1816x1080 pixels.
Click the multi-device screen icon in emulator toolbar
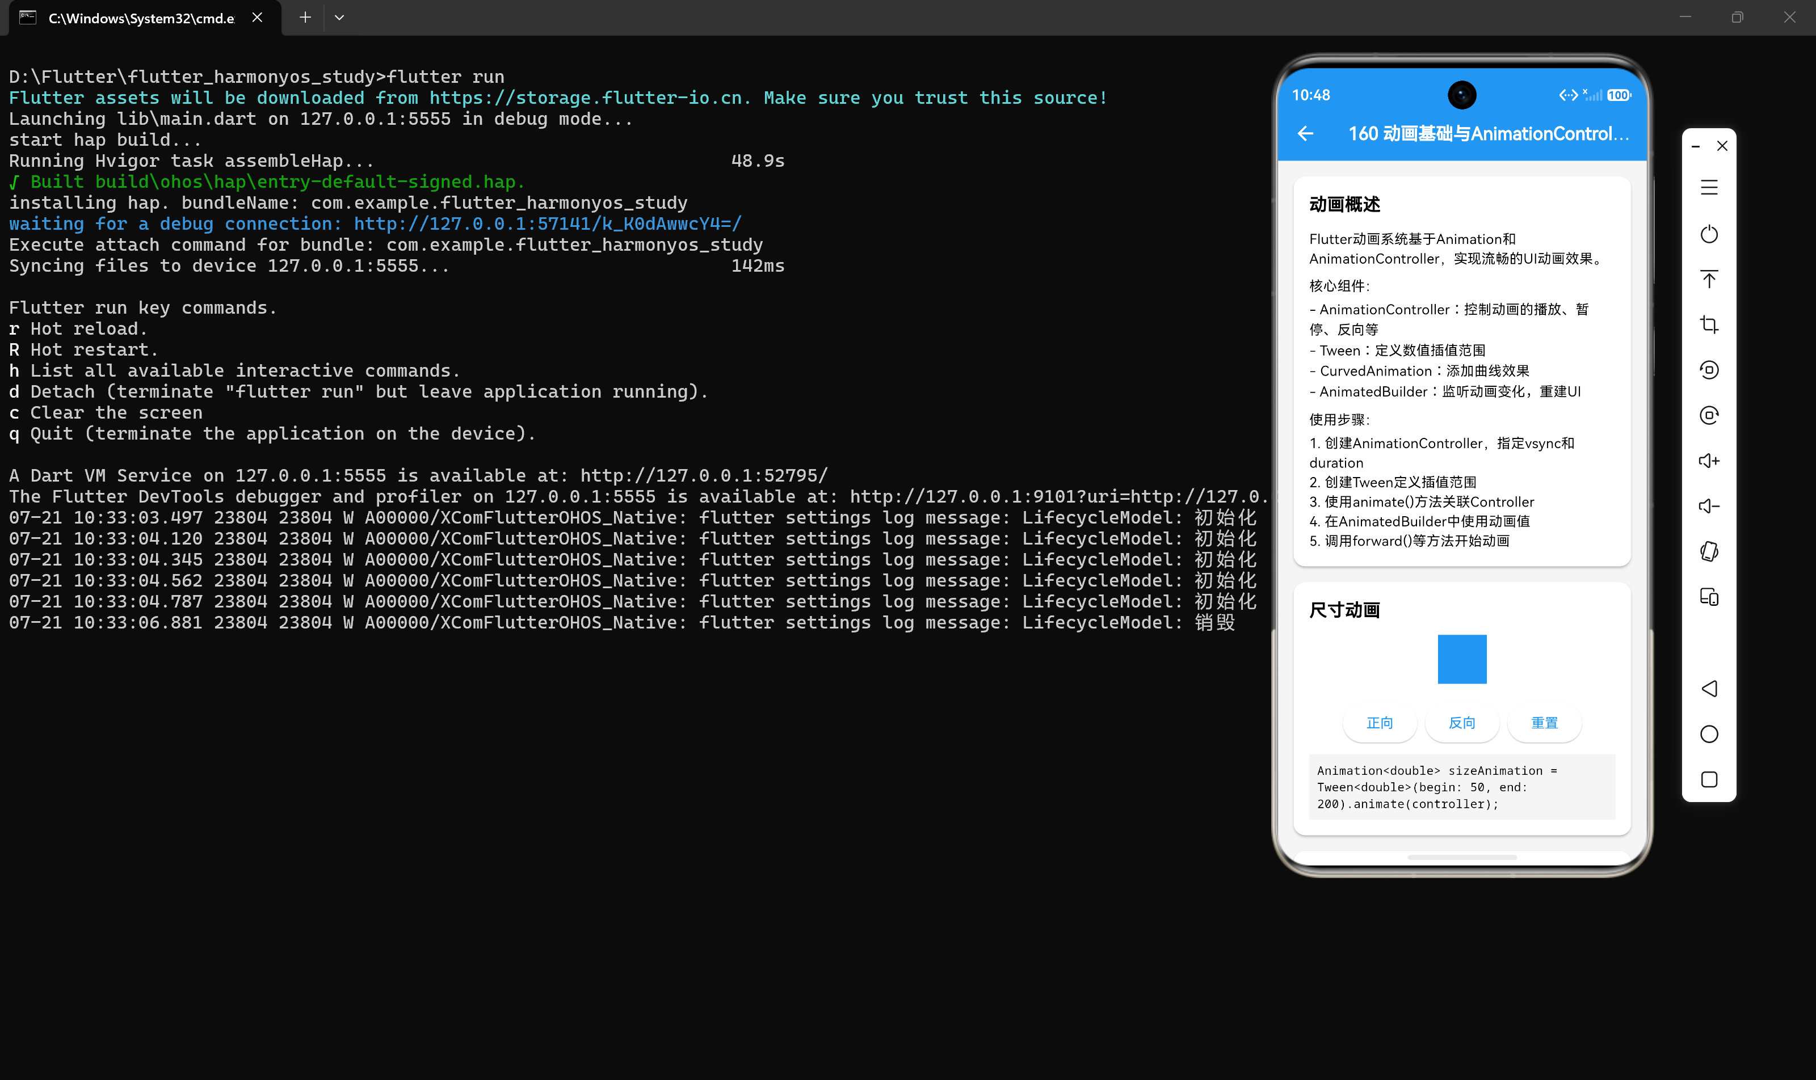click(1709, 597)
